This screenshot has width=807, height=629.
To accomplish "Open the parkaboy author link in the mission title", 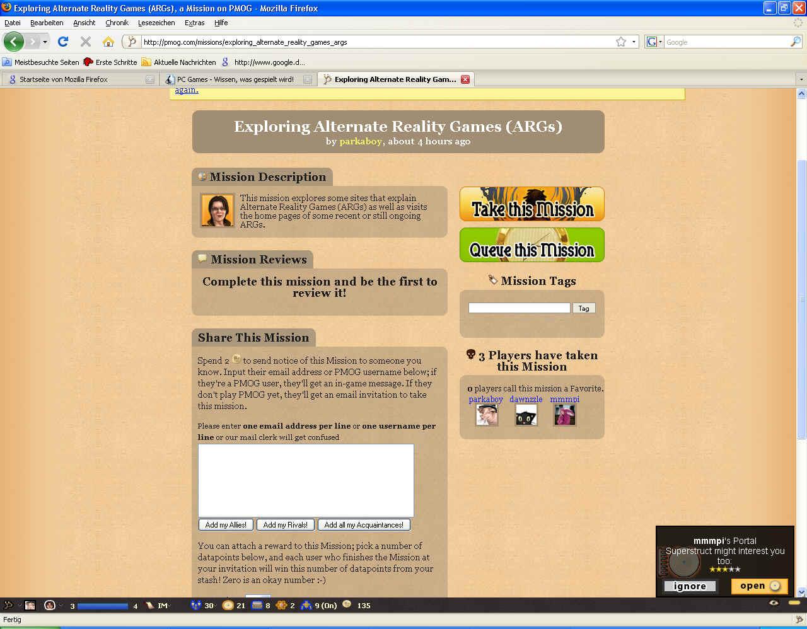I will point(361,141).
